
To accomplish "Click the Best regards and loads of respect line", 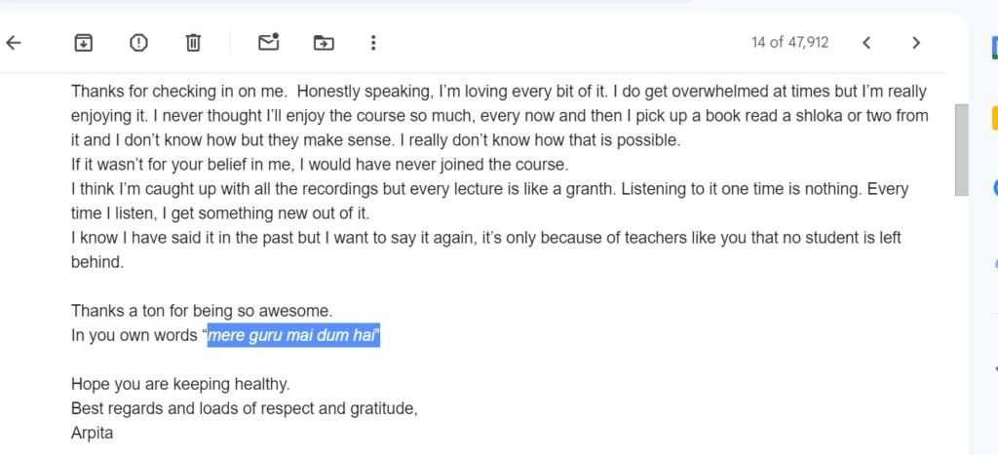I will click(245, 408).
